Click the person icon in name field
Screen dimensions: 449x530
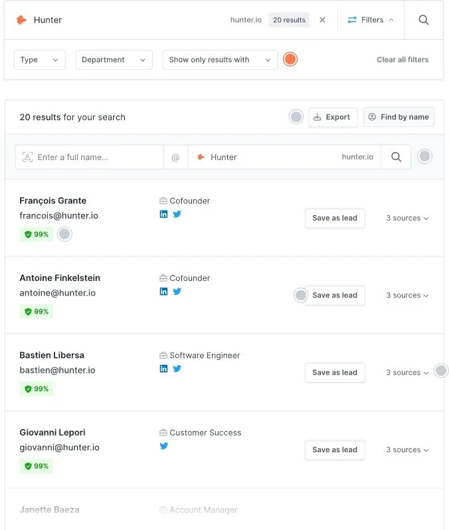[27, 157]
